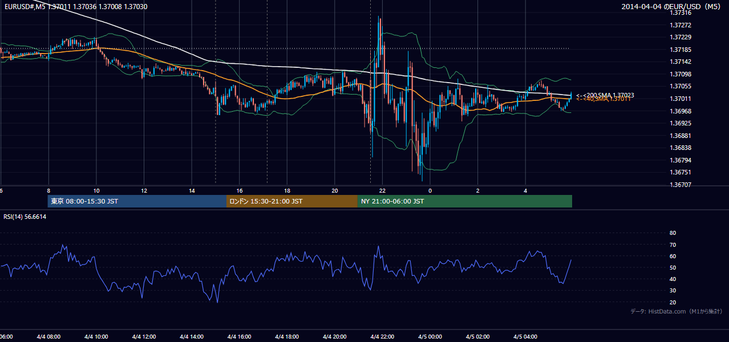This screenshot has width=729, height=342.
Task: Click price axis value 1.37055
Action: point(681,86)
